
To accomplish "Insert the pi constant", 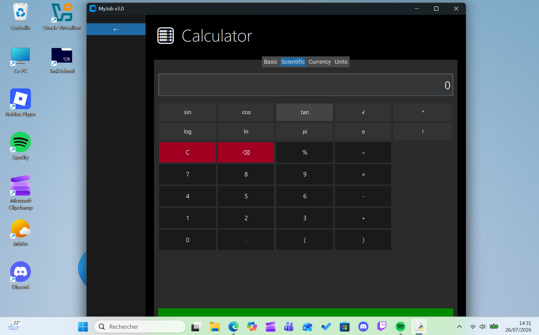I will tap(305, 132).
